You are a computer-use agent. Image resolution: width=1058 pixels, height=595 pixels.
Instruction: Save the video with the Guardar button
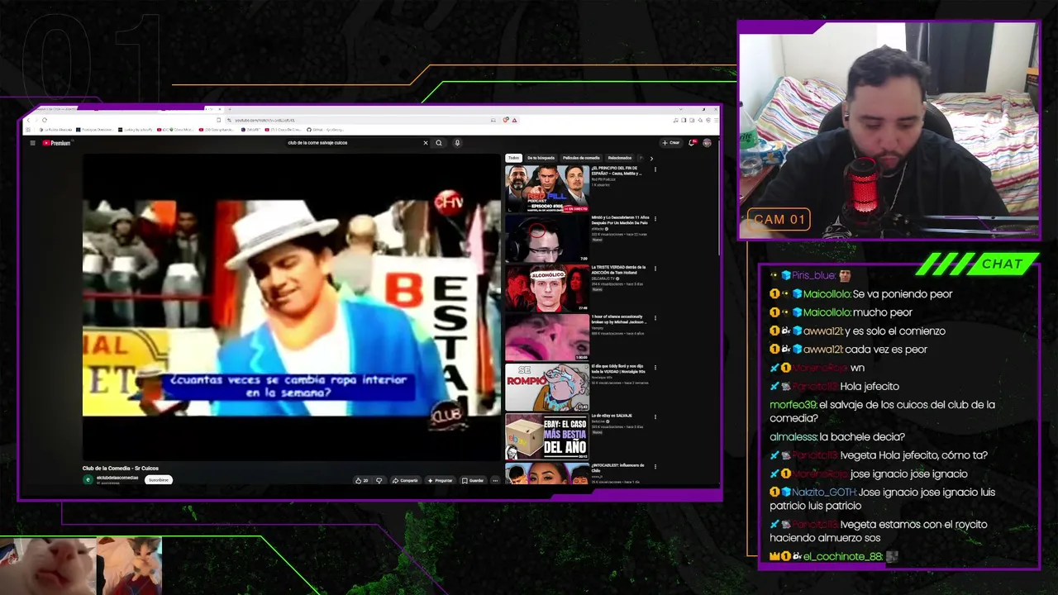(473, 480)
